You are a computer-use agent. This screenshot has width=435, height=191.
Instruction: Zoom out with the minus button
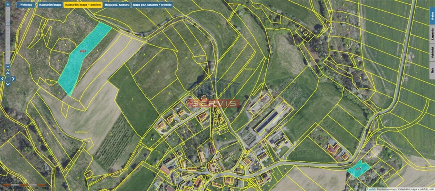point(8,66)
